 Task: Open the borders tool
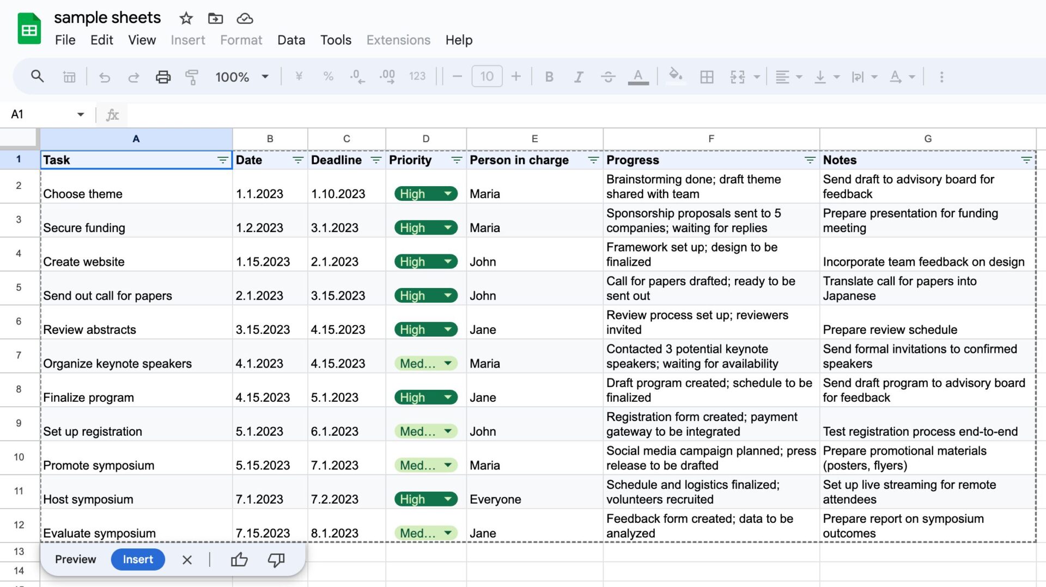[x=707, y=77]
